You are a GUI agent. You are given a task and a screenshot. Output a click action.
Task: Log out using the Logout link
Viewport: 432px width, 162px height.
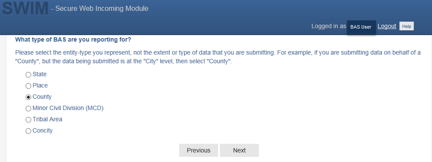pyautogui.click(x=387, y=26)
